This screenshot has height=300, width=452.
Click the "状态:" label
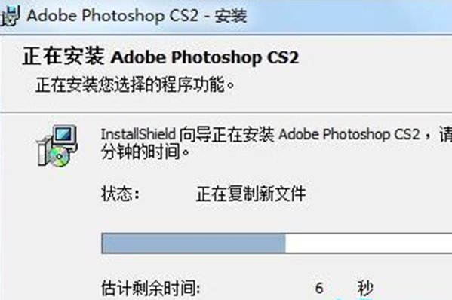click(x=120, y=194)
